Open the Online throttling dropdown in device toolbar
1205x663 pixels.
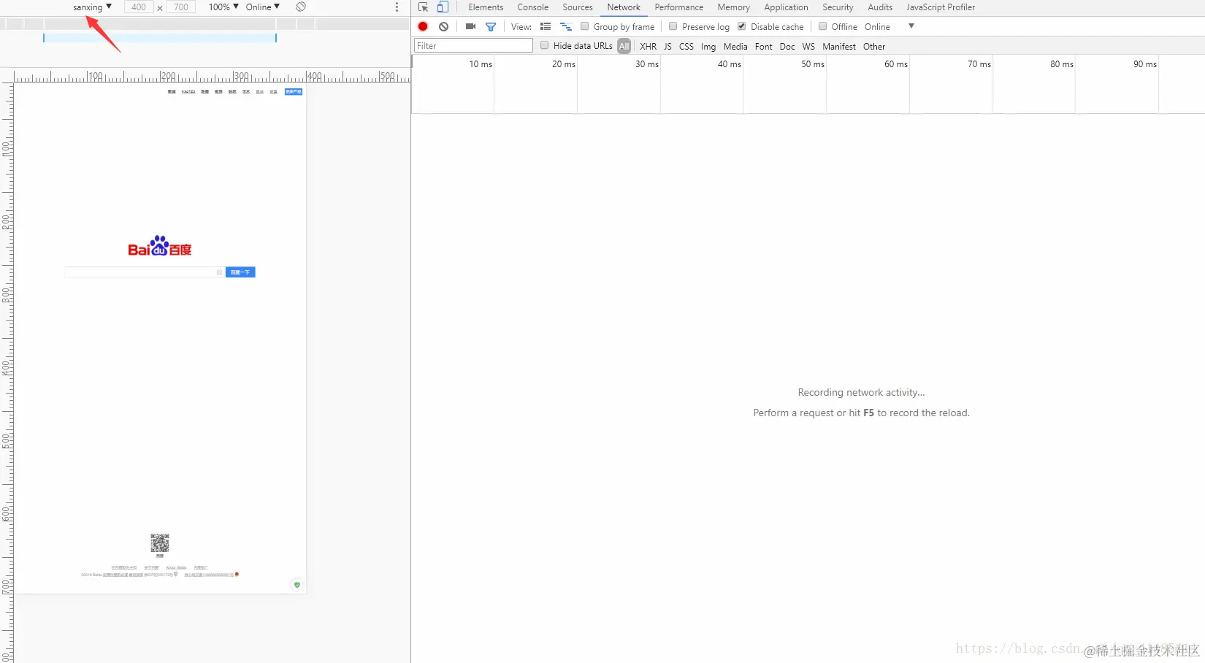click(x=263, y=7)
